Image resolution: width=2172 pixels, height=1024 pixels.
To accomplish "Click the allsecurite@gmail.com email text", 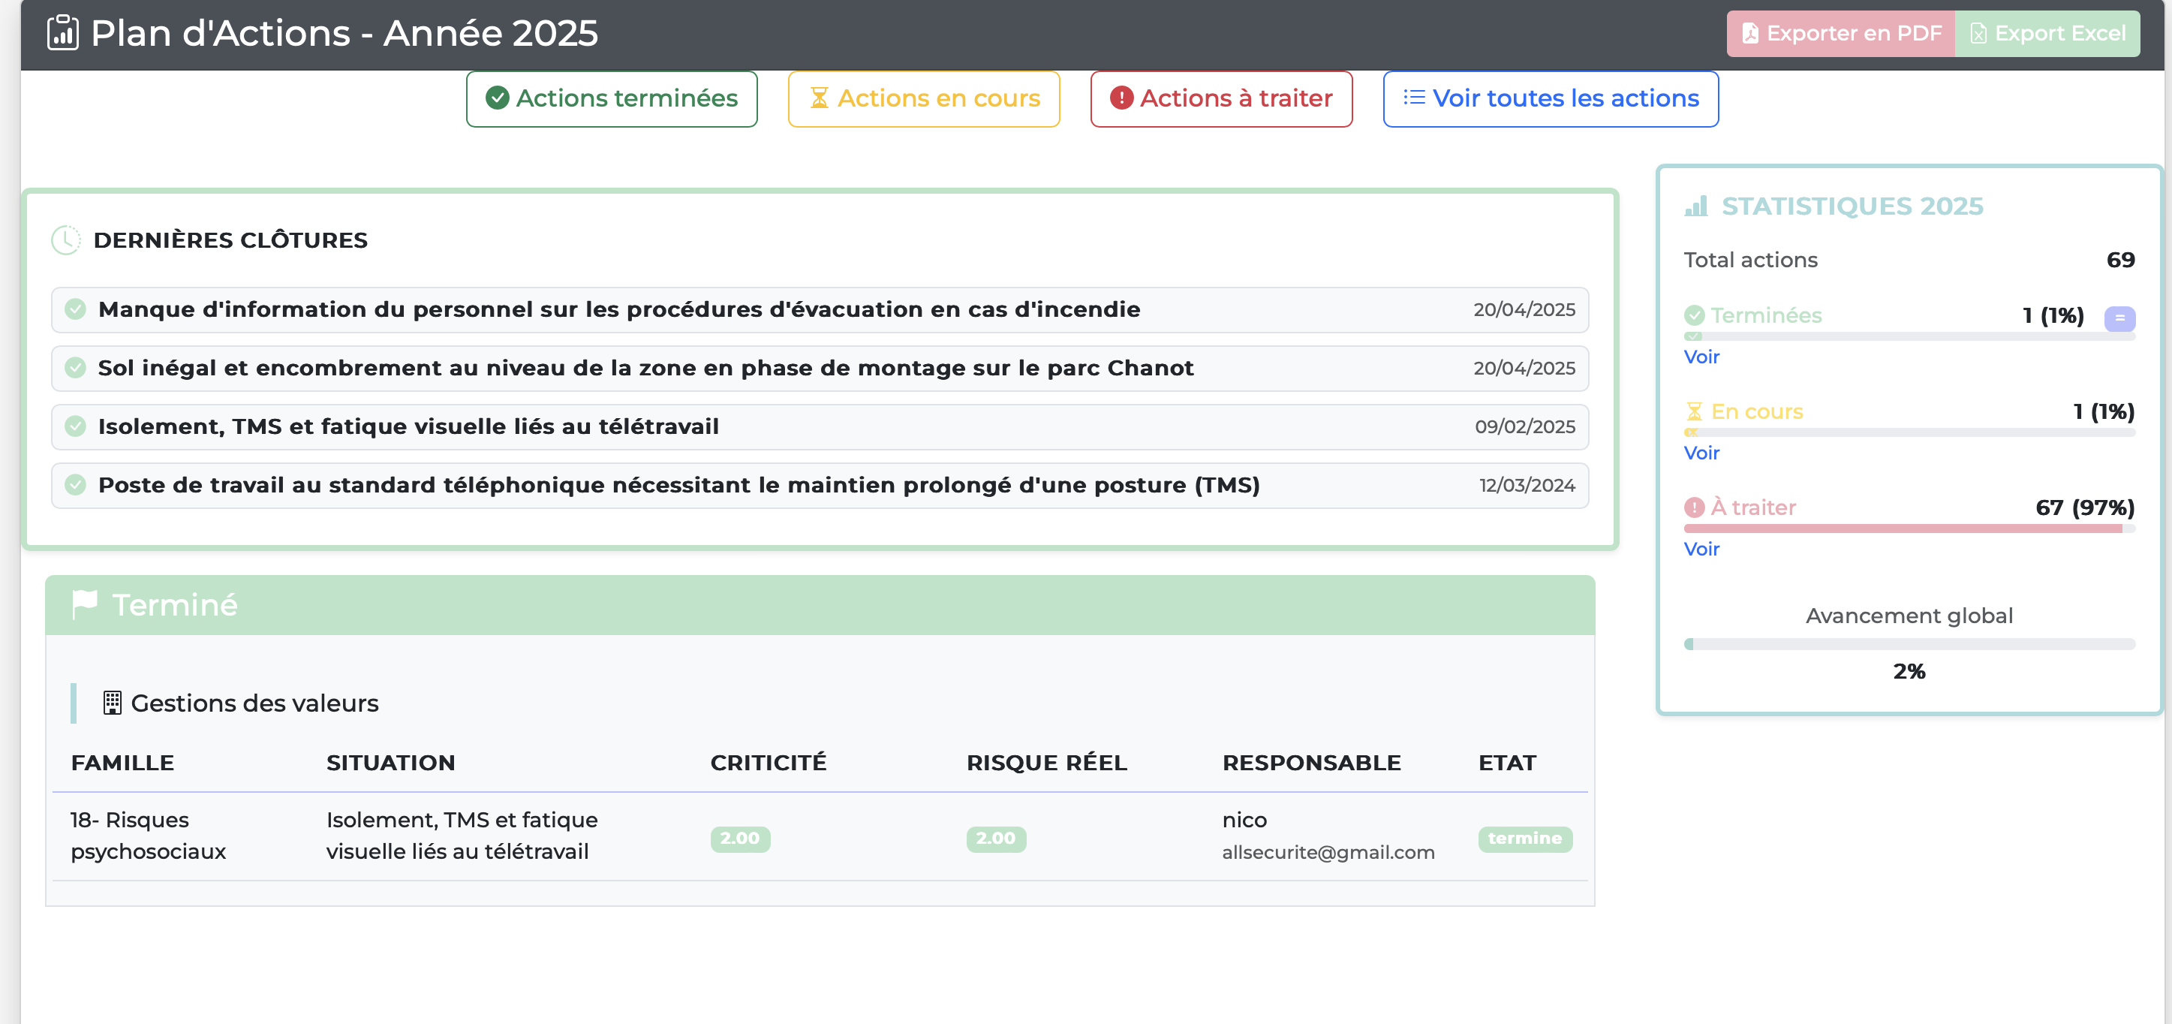I will point(1328,853).
